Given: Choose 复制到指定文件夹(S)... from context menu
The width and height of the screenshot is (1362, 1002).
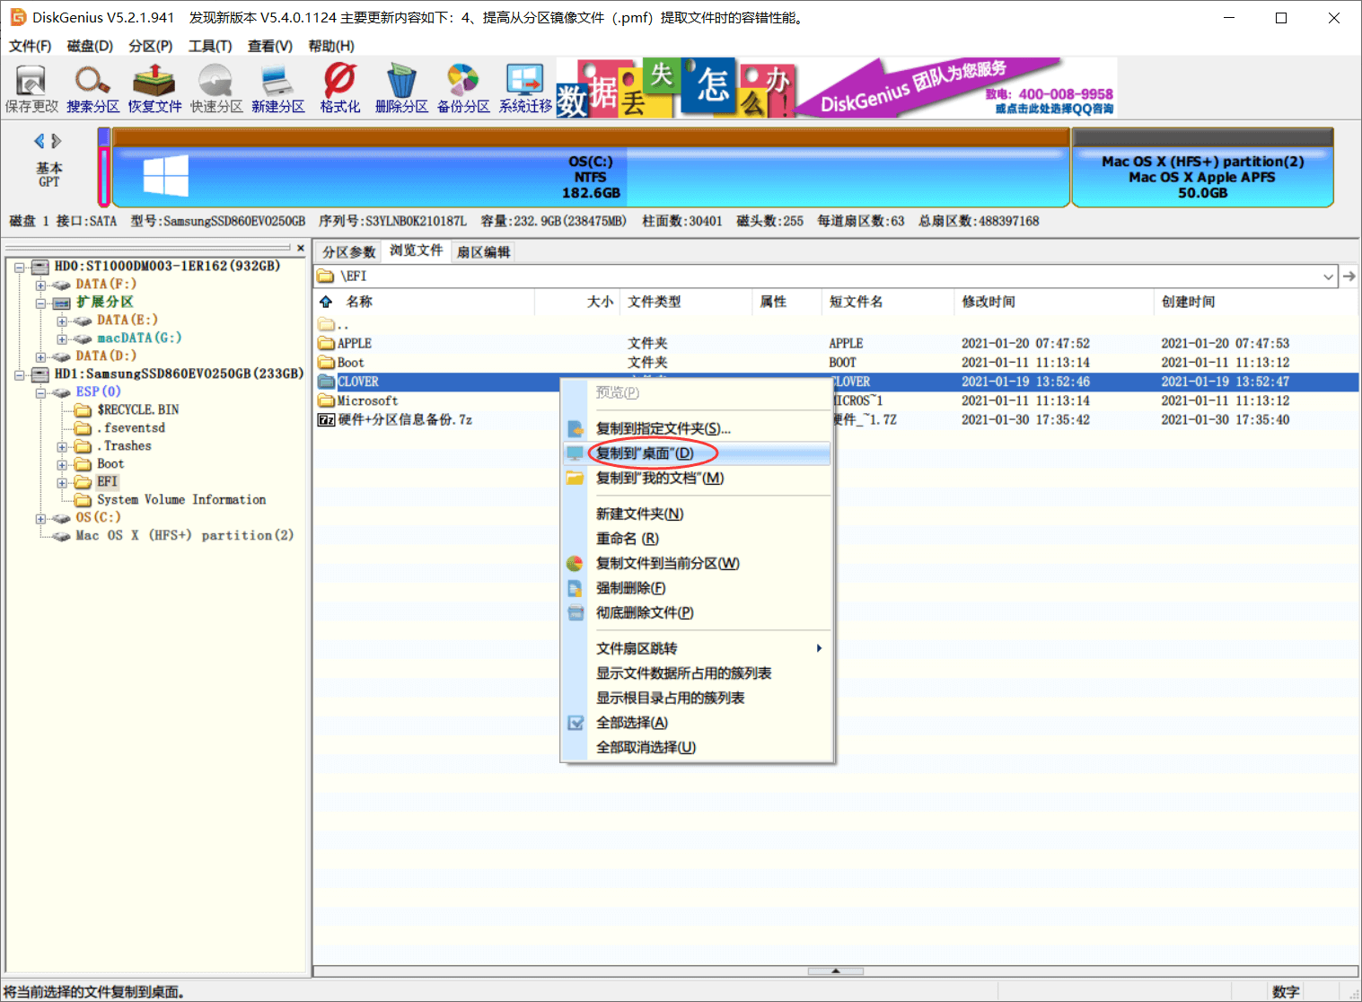Looking at the screenshot, I should pos(697,428).
